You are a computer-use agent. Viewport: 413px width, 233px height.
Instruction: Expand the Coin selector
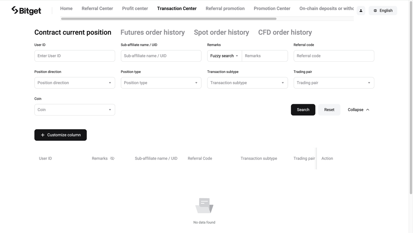(x=75, y=109)
